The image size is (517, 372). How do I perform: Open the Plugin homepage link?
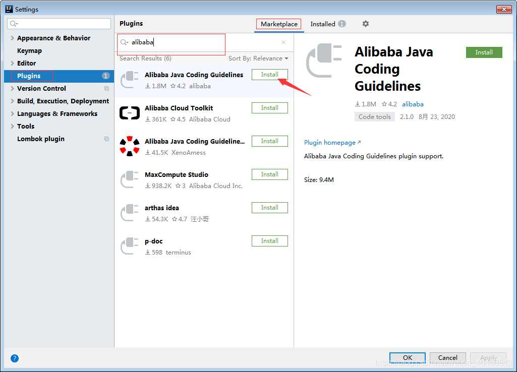pyautogui.click(x=329, y=143)
